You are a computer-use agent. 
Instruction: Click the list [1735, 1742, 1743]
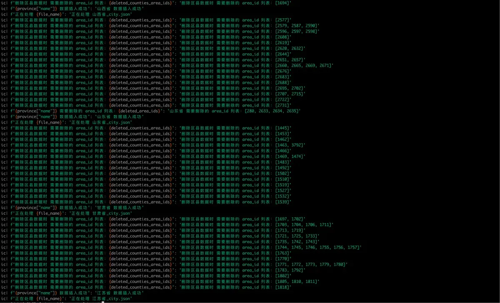click(x=296, y=242)
